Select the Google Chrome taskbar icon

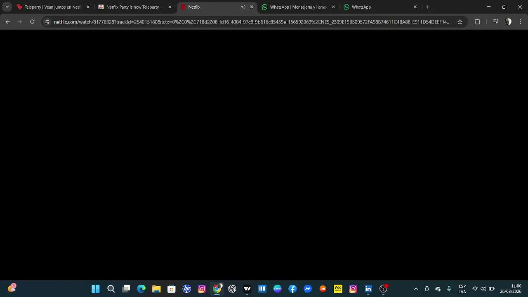coord(217,289)
